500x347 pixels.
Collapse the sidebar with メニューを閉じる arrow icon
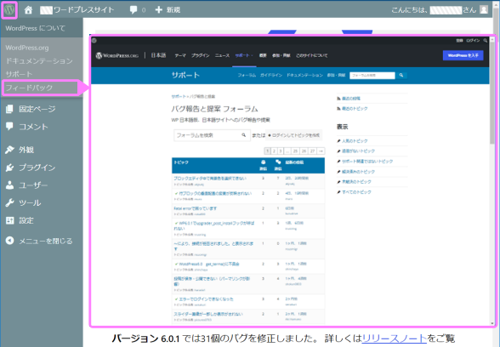(x=9, y=241)
